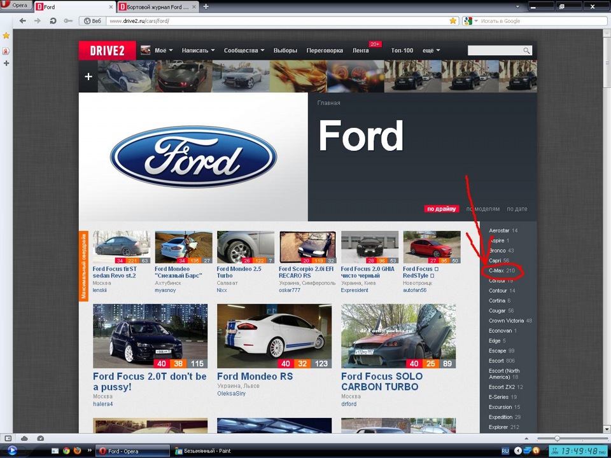611x458 pixels.
Task: Click the Главная breadcrumb link
Action: pos(328,103)
